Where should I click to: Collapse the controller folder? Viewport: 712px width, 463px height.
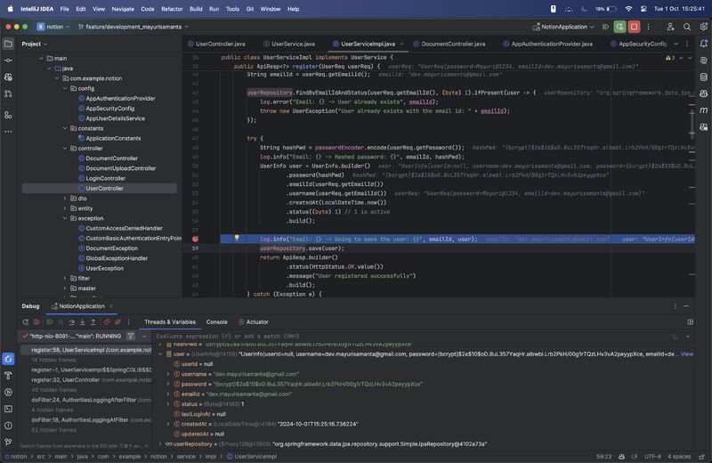[x=65, y=149]
